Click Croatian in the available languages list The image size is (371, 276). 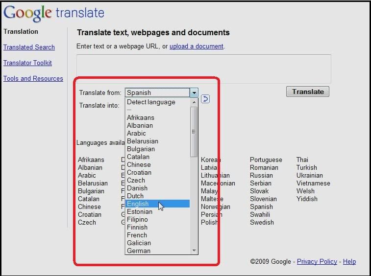(90, 214)
